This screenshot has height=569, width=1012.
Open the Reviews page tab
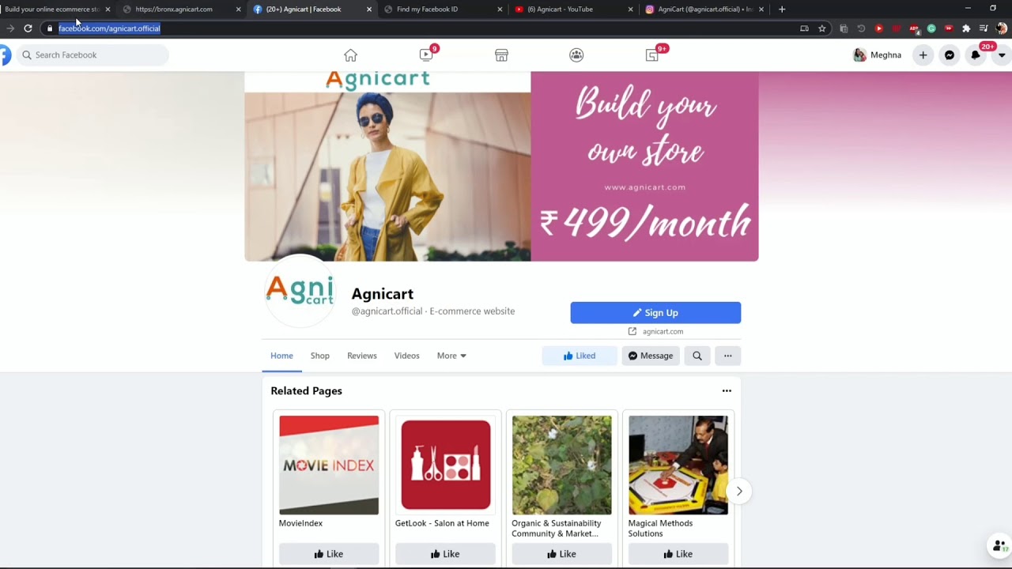(361, 356)
